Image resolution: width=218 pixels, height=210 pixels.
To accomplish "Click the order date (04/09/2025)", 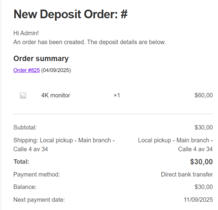I will (x=56, y=70).
